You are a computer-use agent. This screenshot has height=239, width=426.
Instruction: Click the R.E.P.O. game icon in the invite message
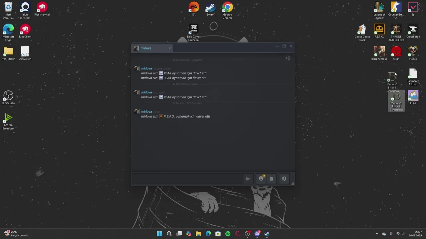coord(161,116)
